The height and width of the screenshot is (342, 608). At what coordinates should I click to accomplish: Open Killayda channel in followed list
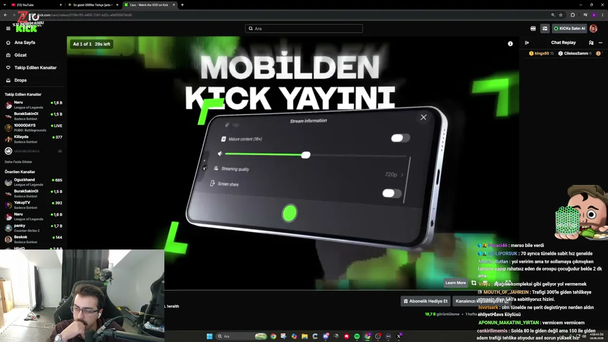[33, 139]
